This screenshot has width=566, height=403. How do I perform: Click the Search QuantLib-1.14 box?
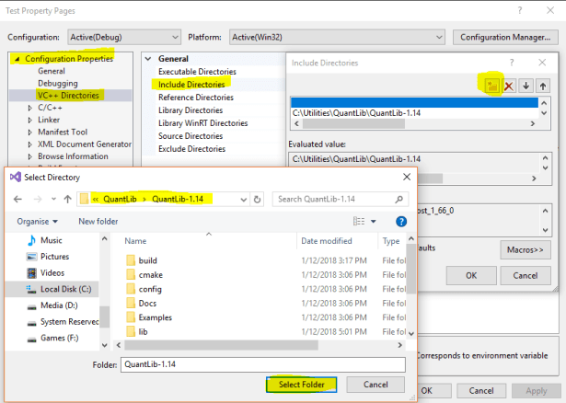(341, 199)
